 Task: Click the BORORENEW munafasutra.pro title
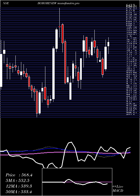59,3
